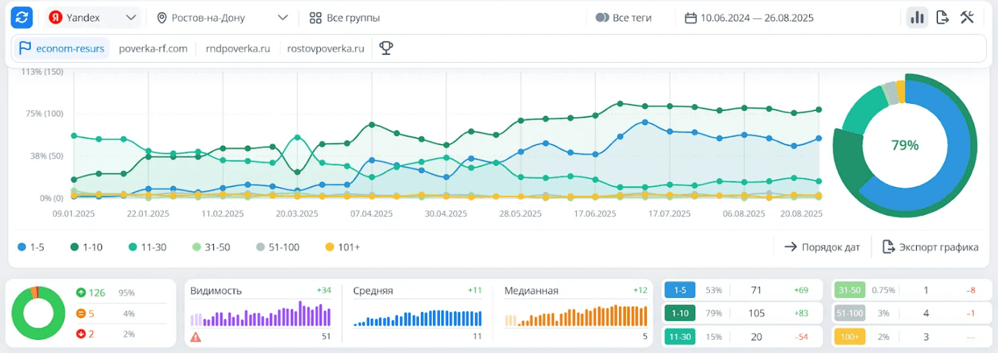Open the tools wrench settings icon
This screenshot has width=998, height=353.
coord(967,17)
